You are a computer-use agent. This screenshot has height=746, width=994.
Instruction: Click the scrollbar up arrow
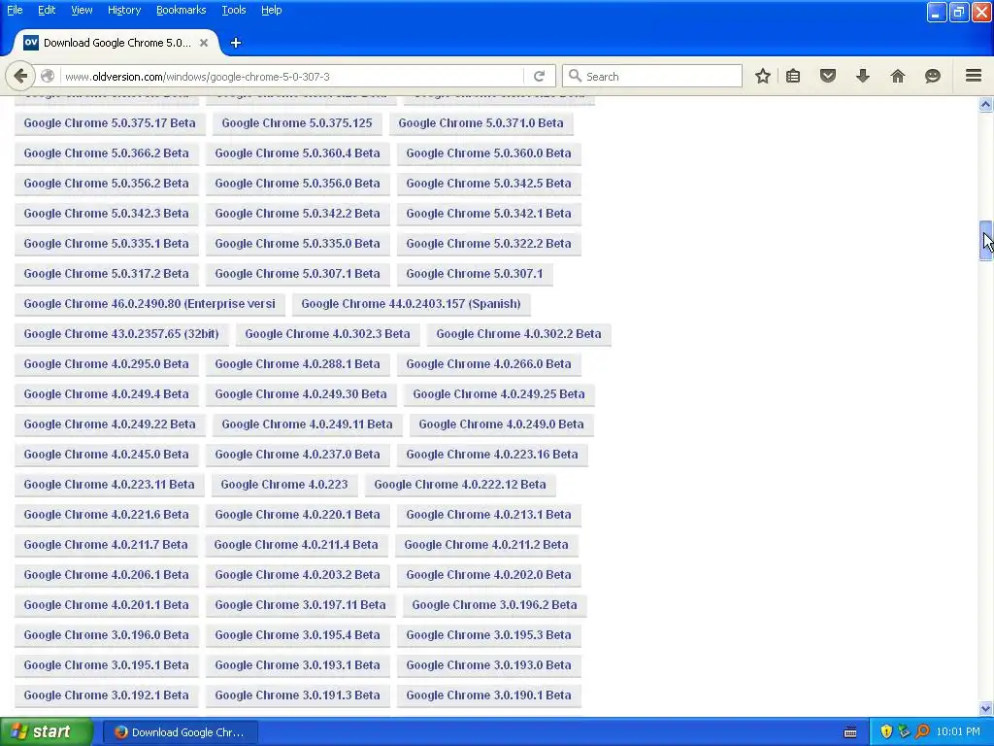click(x=986, y=104)
